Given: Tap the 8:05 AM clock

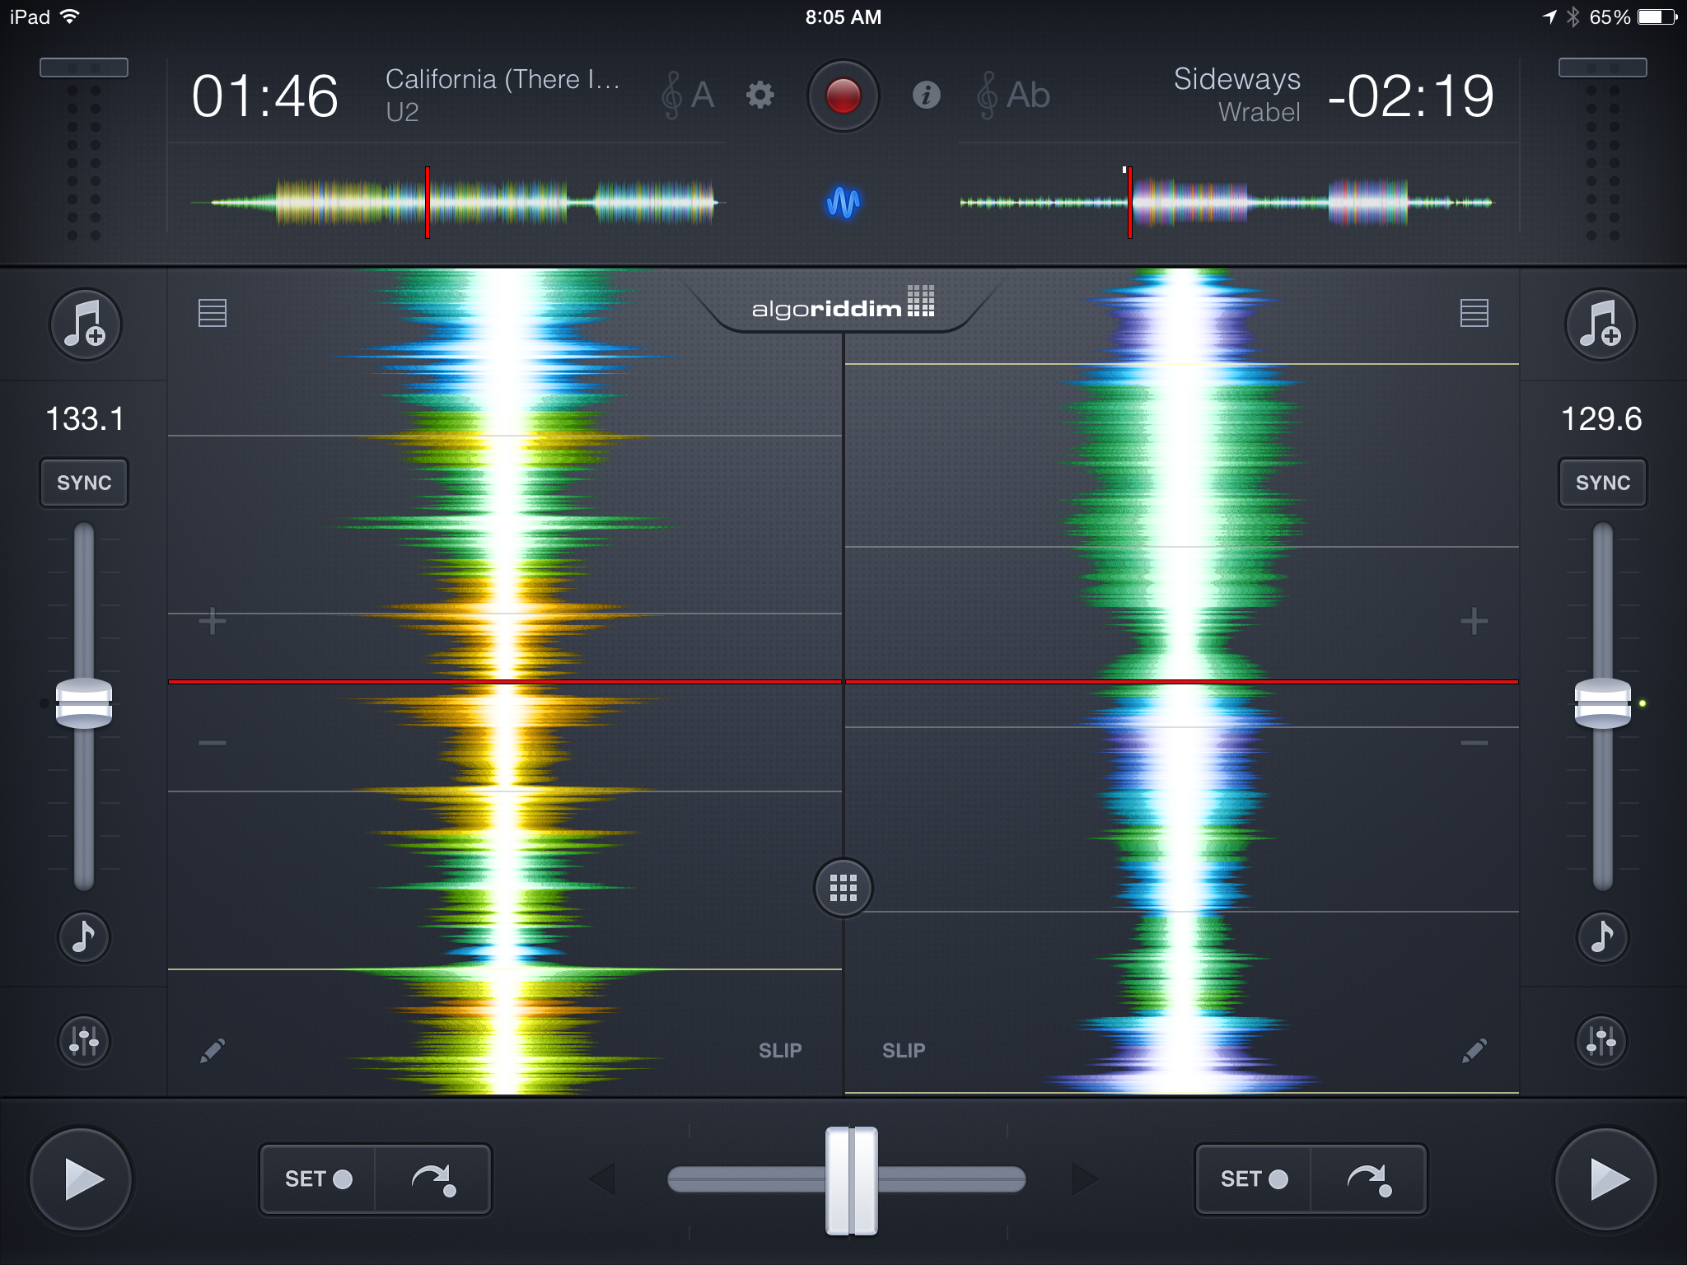Looking at the screenshot, I should click(843, 16).
